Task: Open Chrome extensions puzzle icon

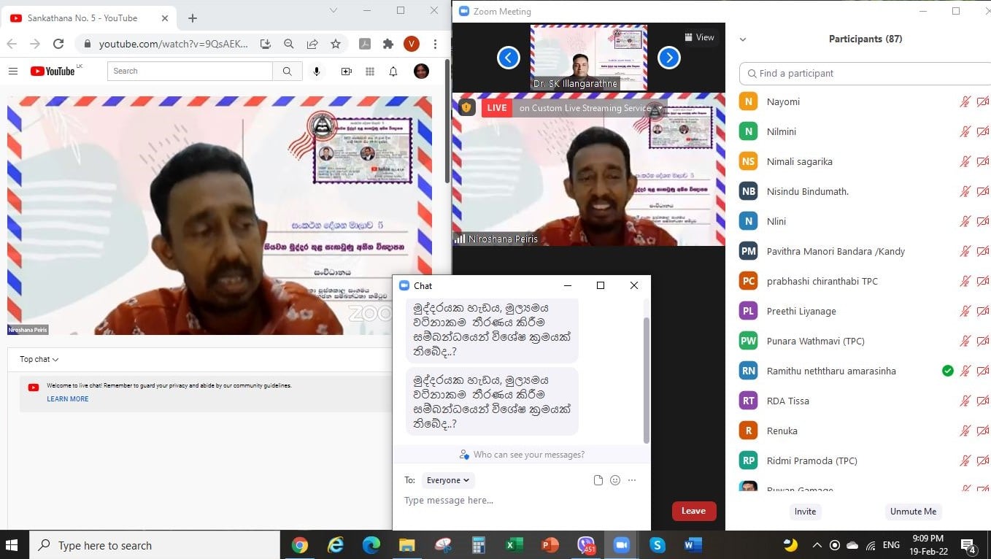Action: [x=388, y=44]
